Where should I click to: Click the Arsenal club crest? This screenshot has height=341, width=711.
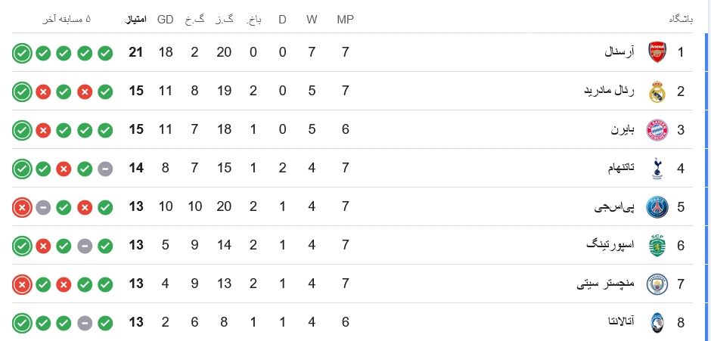[x=657, y=52]
